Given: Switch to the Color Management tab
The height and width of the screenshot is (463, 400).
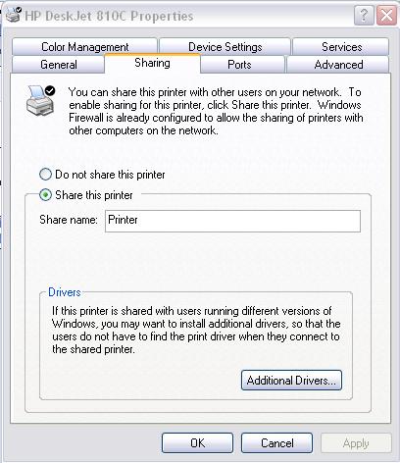Looking at the screenshot, I should tap(84, 47).
